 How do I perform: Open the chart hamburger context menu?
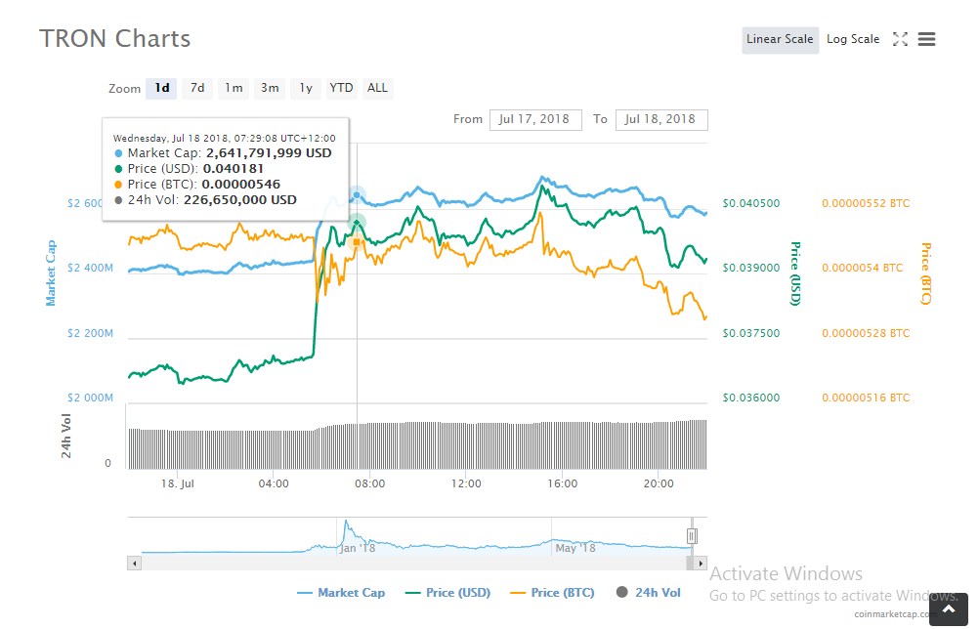[926, 39]
